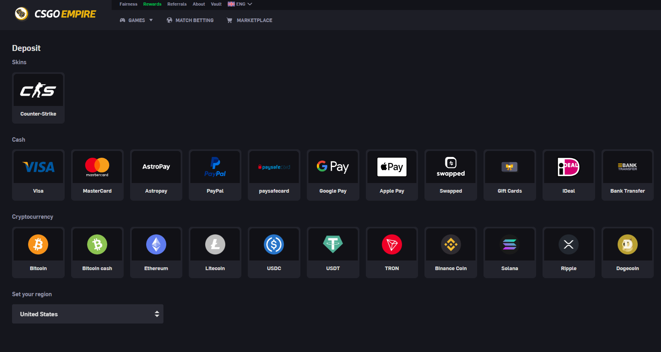
Task: Open the ENG language selector
Action: 240,4
